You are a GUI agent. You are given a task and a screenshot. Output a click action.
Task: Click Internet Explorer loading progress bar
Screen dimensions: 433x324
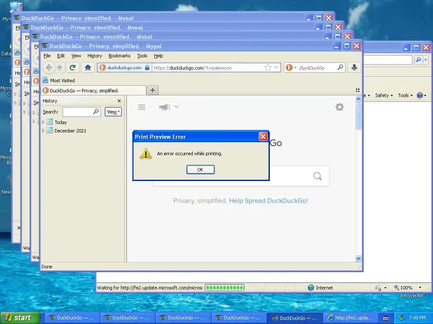(x=225, y=288)
